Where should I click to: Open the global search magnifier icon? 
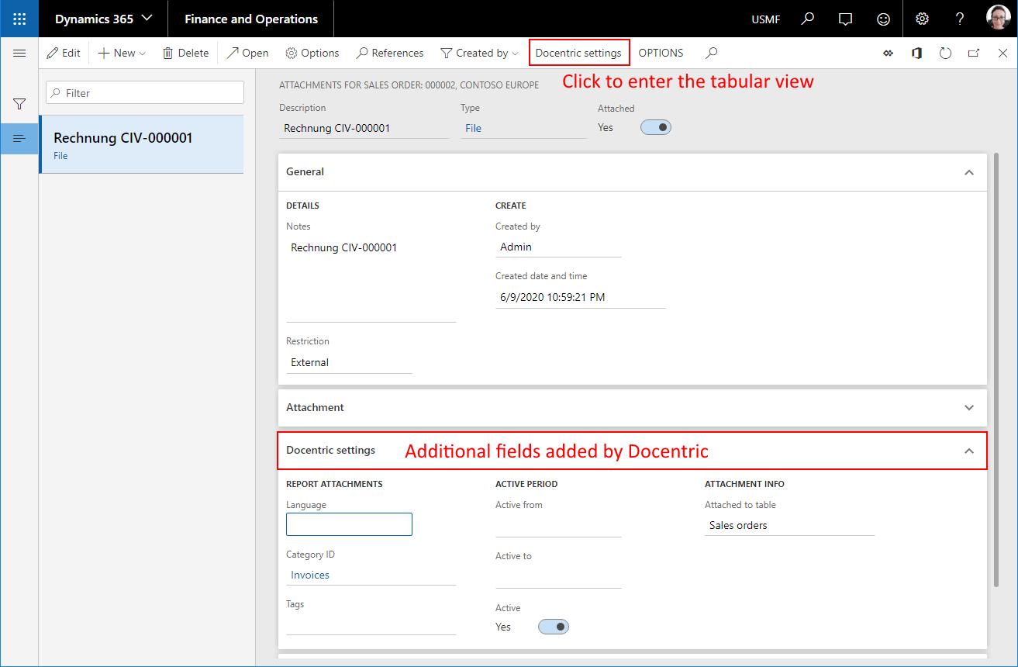coord(808,19)
